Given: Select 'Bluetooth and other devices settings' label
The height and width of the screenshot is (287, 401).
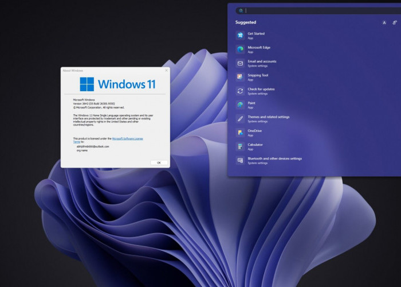Looking at the screenshot, I should point(274,158).
